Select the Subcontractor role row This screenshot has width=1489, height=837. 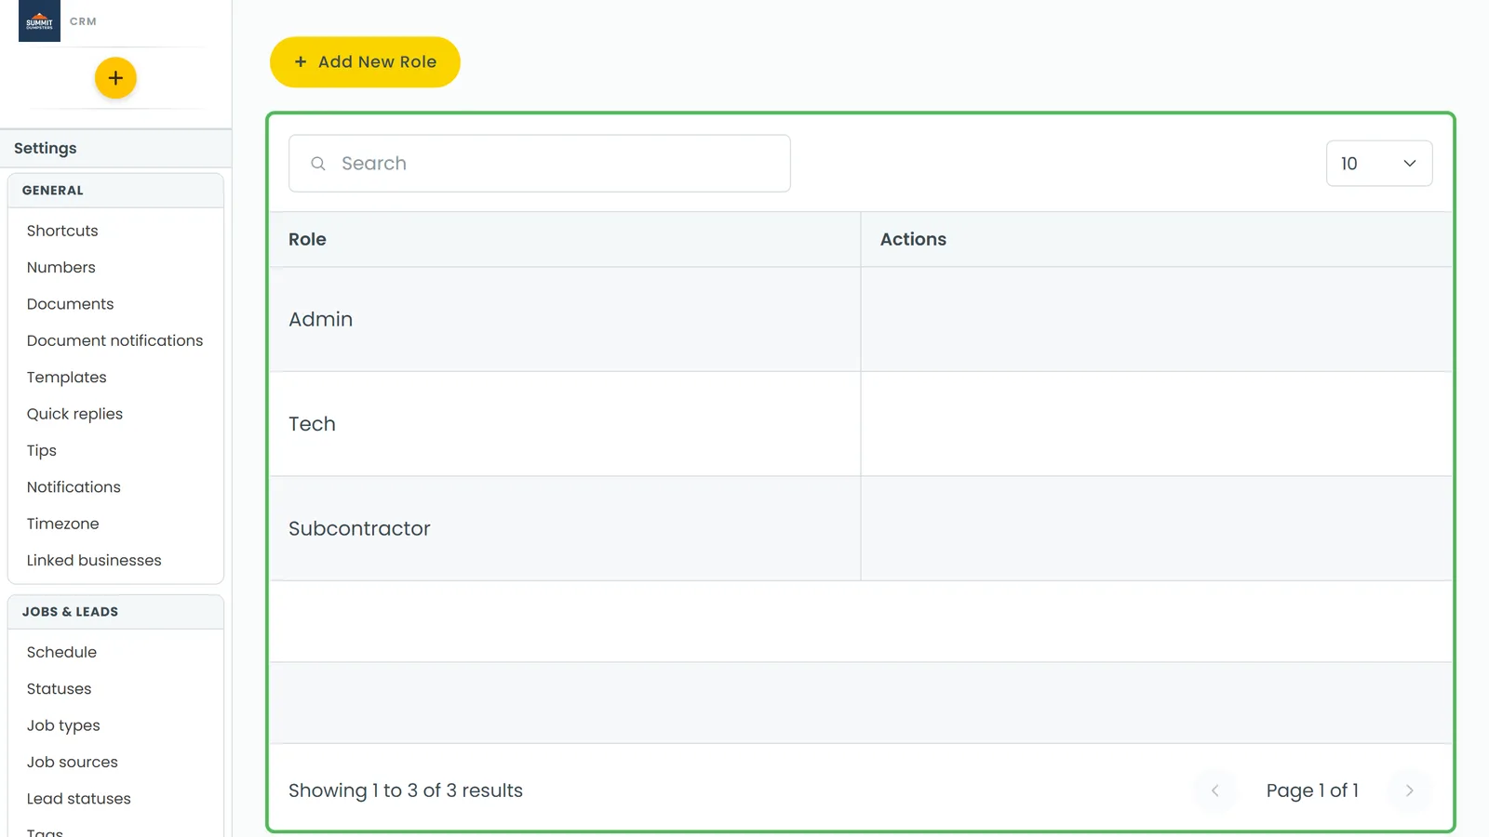861,528
